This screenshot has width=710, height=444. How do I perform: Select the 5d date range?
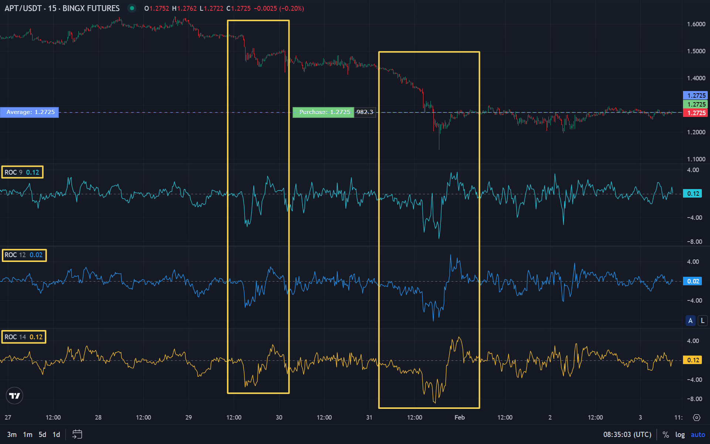[x=42, y=434]
